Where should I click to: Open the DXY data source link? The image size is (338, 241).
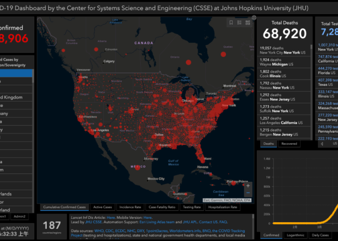coord(141,231)
